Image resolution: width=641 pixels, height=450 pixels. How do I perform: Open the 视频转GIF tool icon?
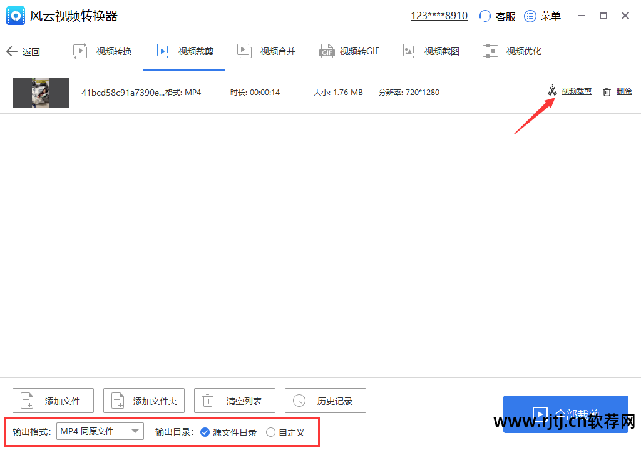click(x=327, y=51)
